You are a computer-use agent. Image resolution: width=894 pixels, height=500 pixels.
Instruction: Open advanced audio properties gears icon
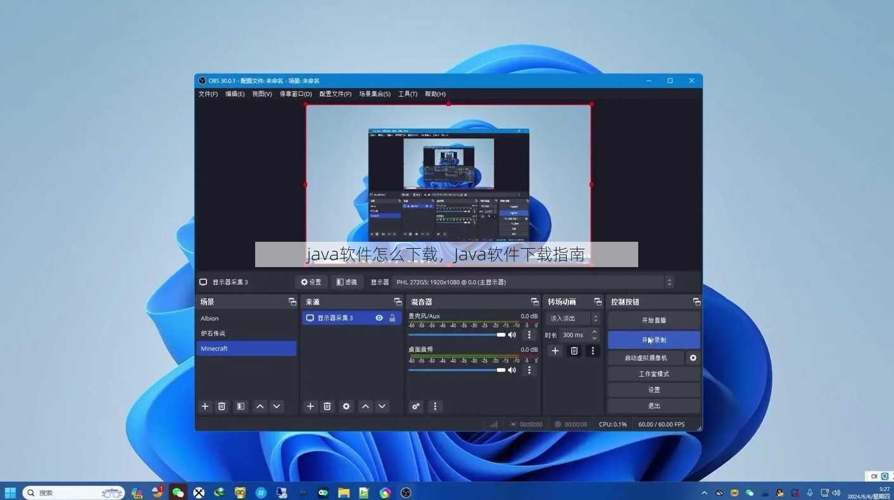[x=416, y=406]
